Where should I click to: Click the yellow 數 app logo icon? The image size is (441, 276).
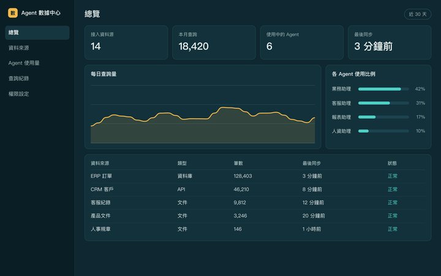pyautogui.click(x=13, y=13)
